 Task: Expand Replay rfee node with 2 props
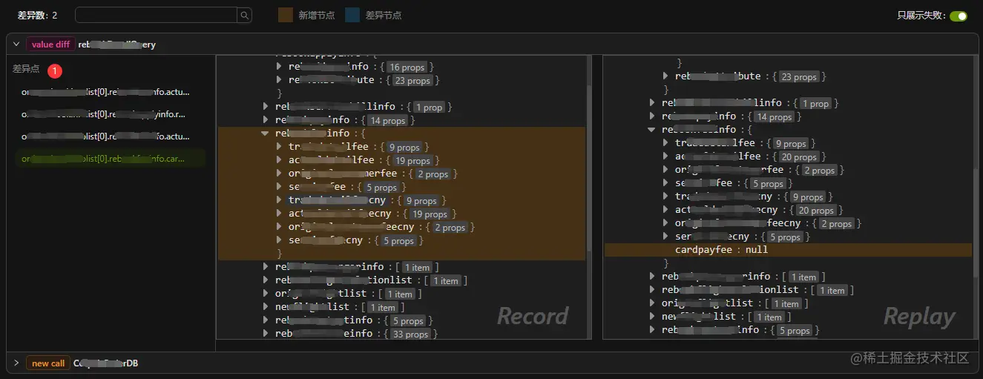tap(665, 170)
